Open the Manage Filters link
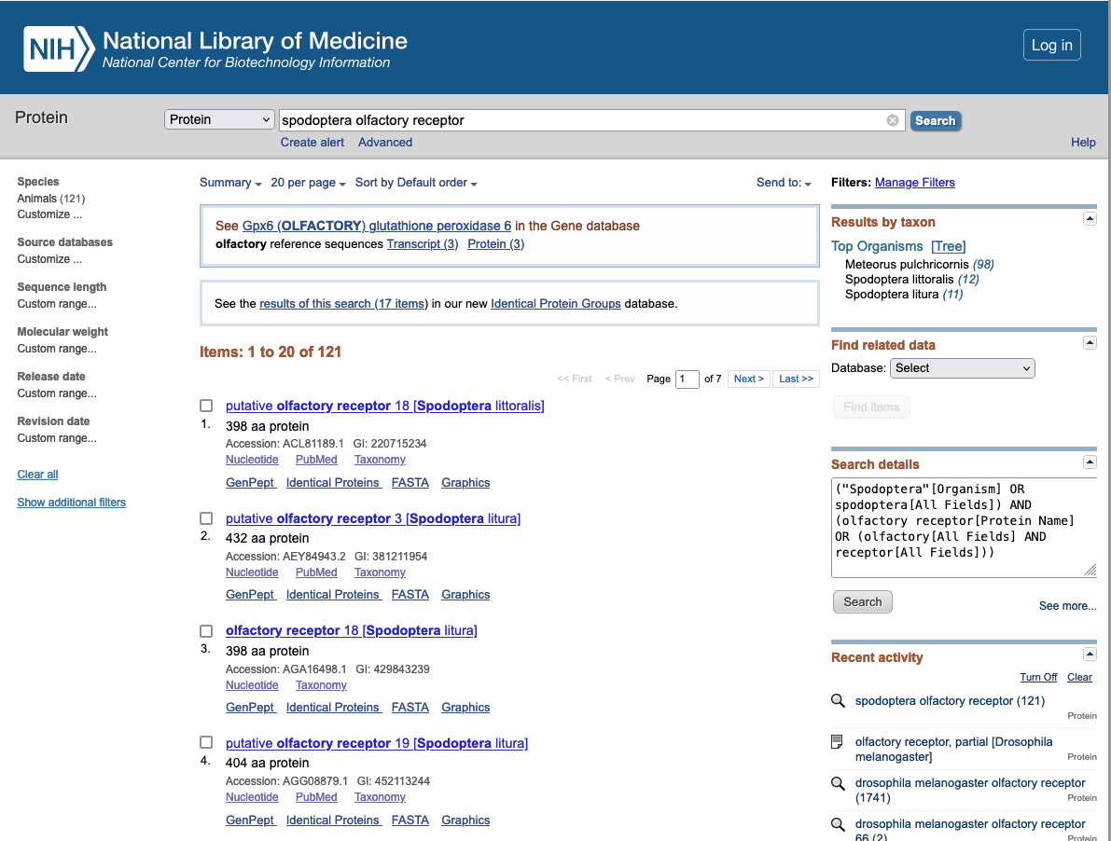The height and width of the screenshot is (841, 1111). [x=914, y=183]
